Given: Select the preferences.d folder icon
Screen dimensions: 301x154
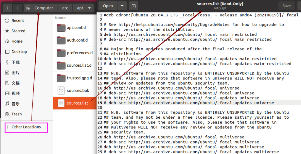Looking at the screenshot, I should (x=61, y=53).
